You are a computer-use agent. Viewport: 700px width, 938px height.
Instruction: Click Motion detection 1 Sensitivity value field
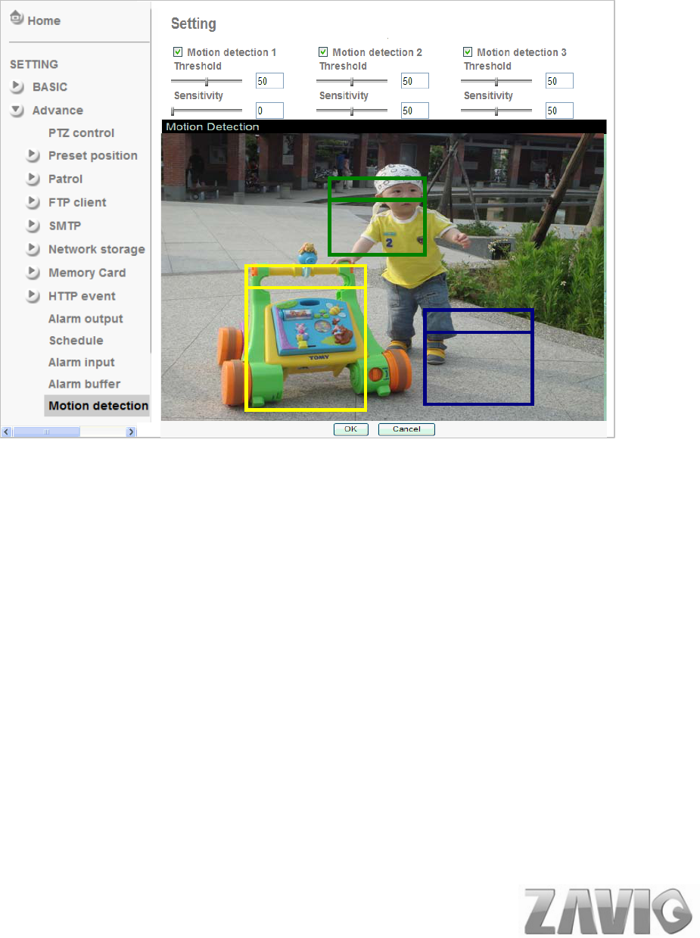pos(269,111)
